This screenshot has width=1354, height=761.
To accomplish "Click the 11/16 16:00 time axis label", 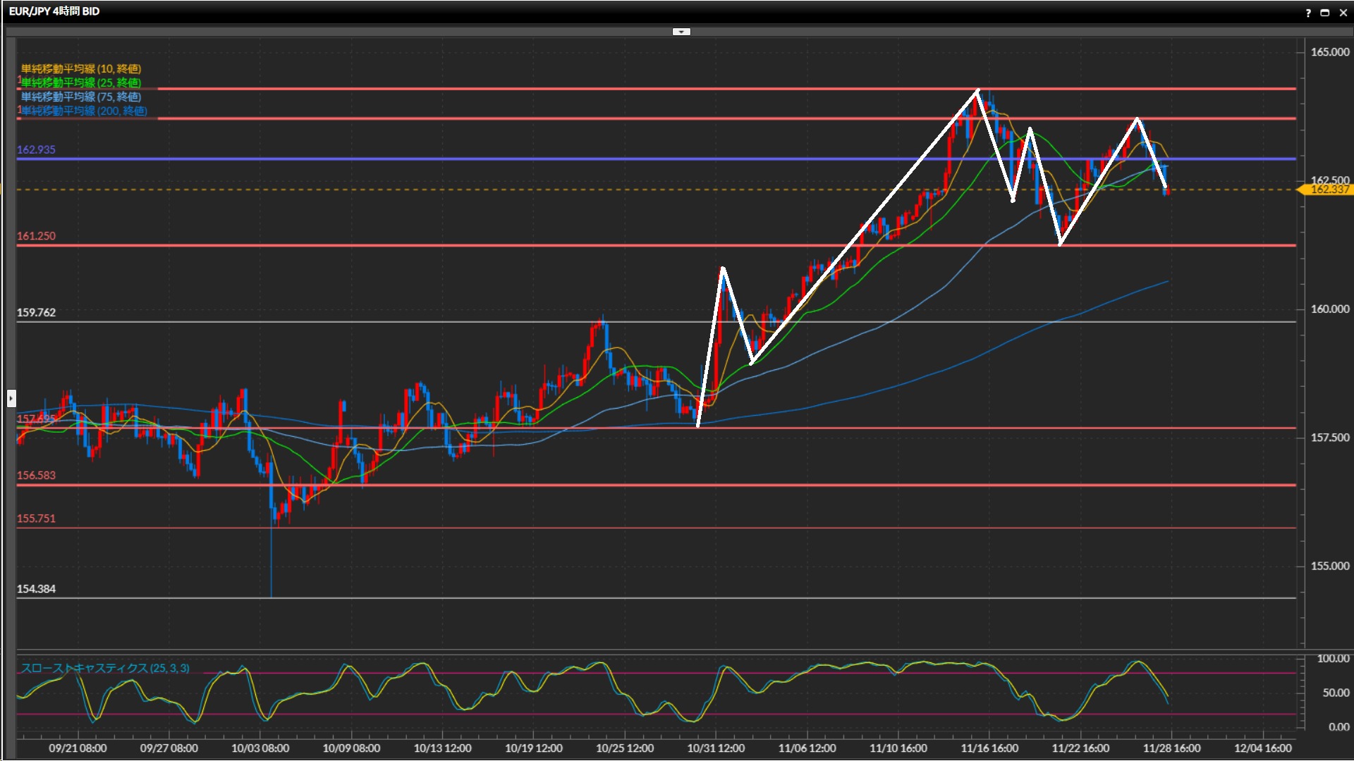I will pyautogui.click(x=989, y=748).
